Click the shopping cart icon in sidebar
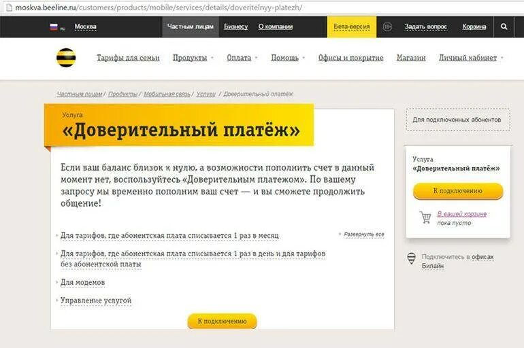 (x=426, y=217)
